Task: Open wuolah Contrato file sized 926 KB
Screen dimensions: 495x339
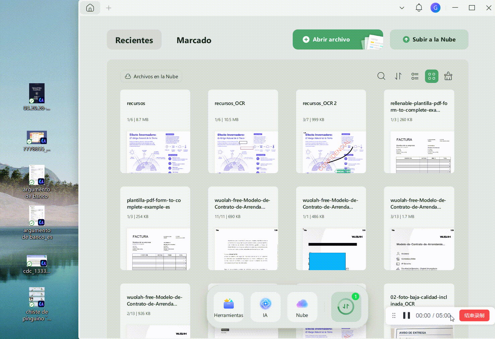Action: [x=155, y=311]
